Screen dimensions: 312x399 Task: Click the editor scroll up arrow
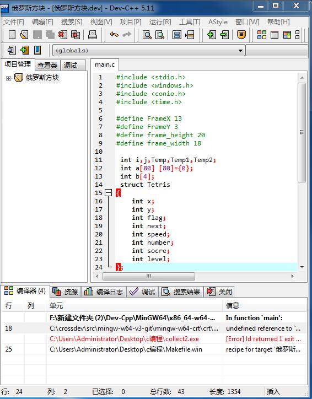[302, 78]
